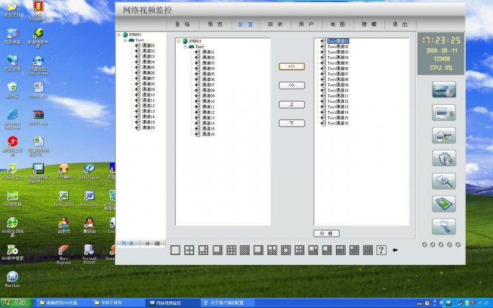Click the 下 move-down button
This screenshot has width=493, height=308.
(x=291, y=123)
